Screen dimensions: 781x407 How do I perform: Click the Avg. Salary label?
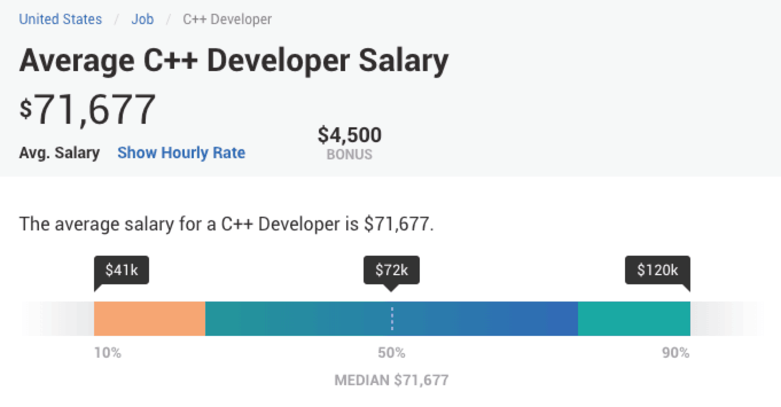[59, 153]
